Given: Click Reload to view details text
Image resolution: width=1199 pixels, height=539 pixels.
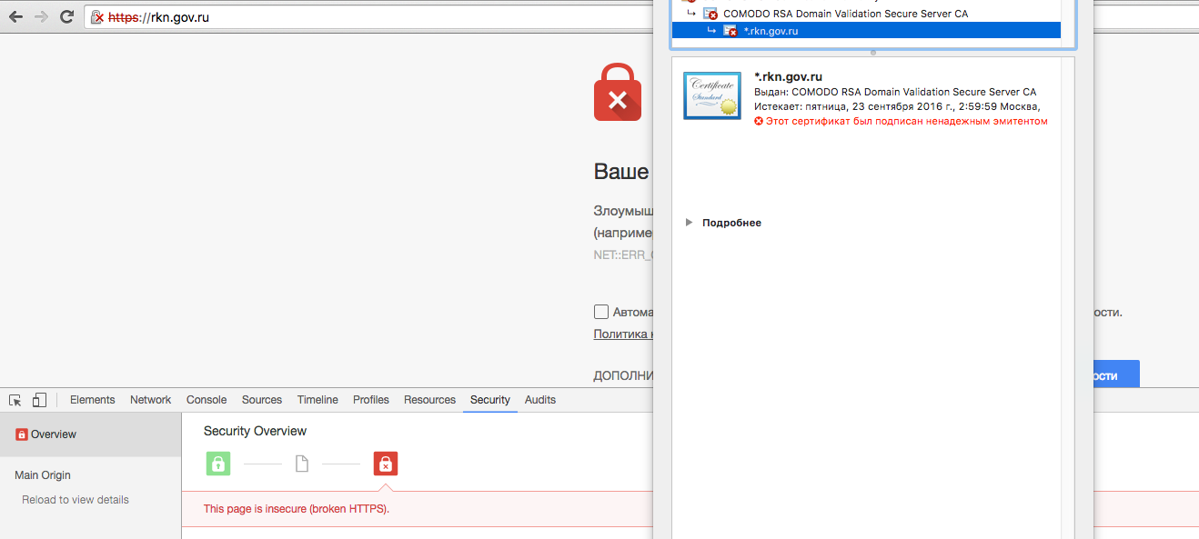Looking at the screenshot, I should (76, 500).
